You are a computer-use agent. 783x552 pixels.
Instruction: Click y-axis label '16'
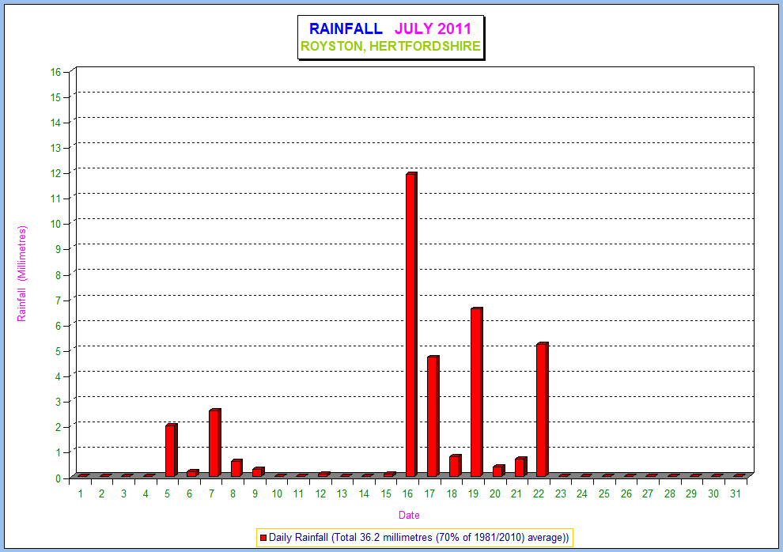click(55, 73)
